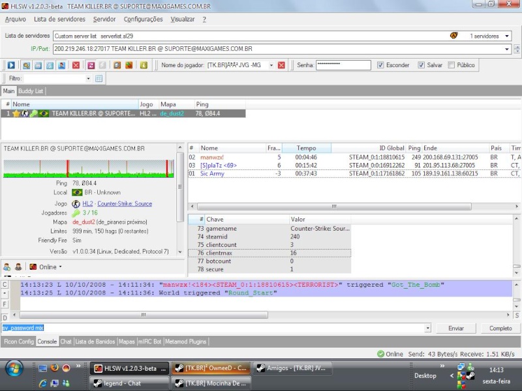Click the second user icon beside Online
Image resolution: width=522 pixels, height=391 pixels.
tap(18, 267)
